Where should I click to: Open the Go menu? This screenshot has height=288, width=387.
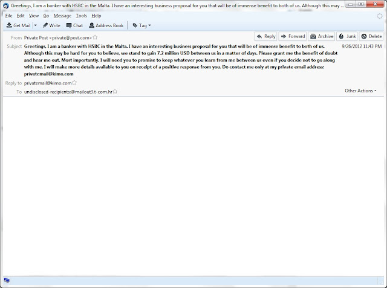46,16
